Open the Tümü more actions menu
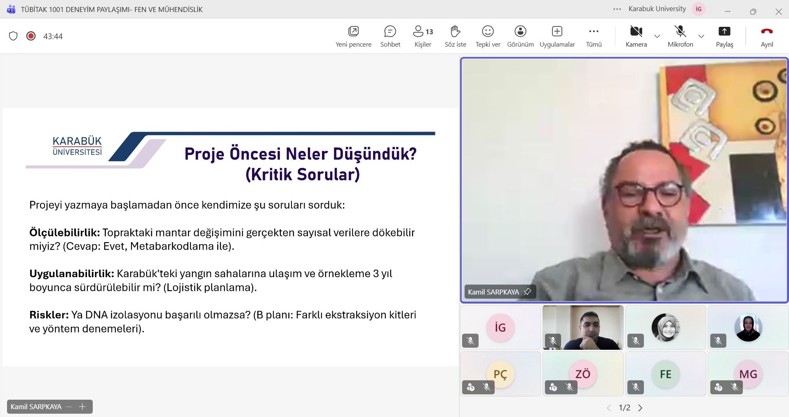Viewport: 789px width, 417px height. tap(594, 36)
